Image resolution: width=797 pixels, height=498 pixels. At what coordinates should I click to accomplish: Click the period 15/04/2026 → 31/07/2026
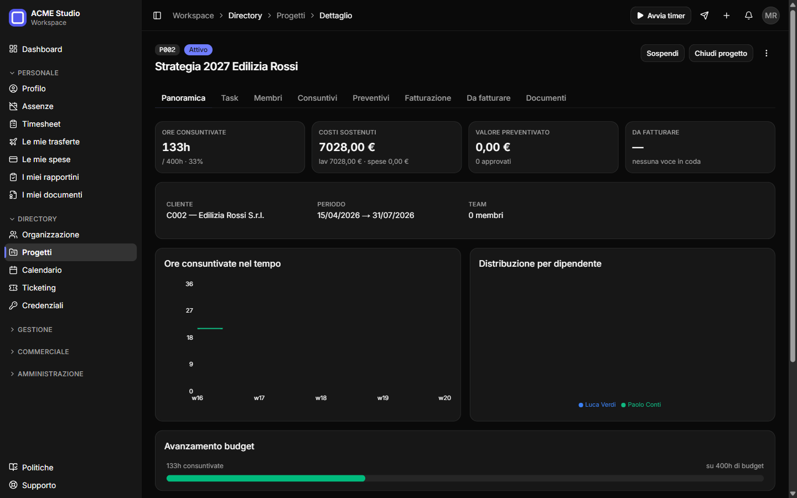(365, 215)
